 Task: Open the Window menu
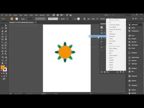(42, 15)
